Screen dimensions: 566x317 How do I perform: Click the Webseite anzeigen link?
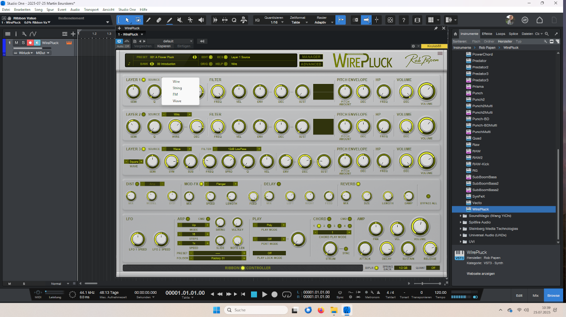[x=480, y=274]
